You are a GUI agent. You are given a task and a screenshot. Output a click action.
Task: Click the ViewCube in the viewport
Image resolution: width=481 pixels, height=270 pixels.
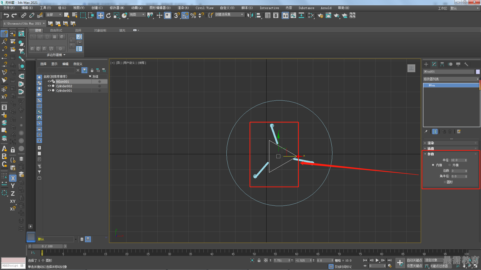click(411, 68)
